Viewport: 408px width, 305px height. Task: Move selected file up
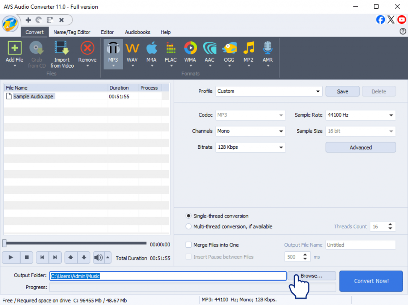click(x=71, y=257)
